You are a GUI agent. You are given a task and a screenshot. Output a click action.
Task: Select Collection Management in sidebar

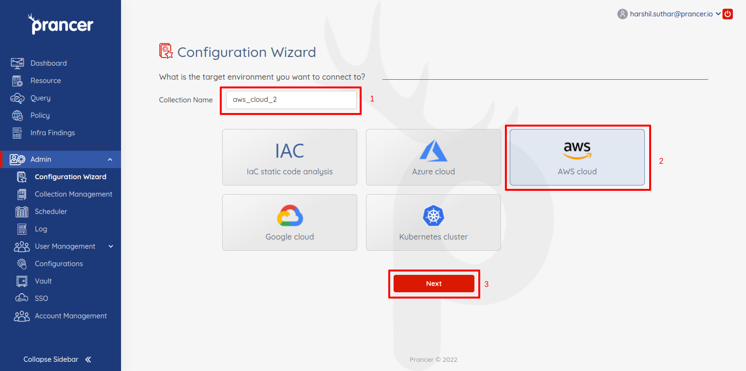click(x=74, y=194)
